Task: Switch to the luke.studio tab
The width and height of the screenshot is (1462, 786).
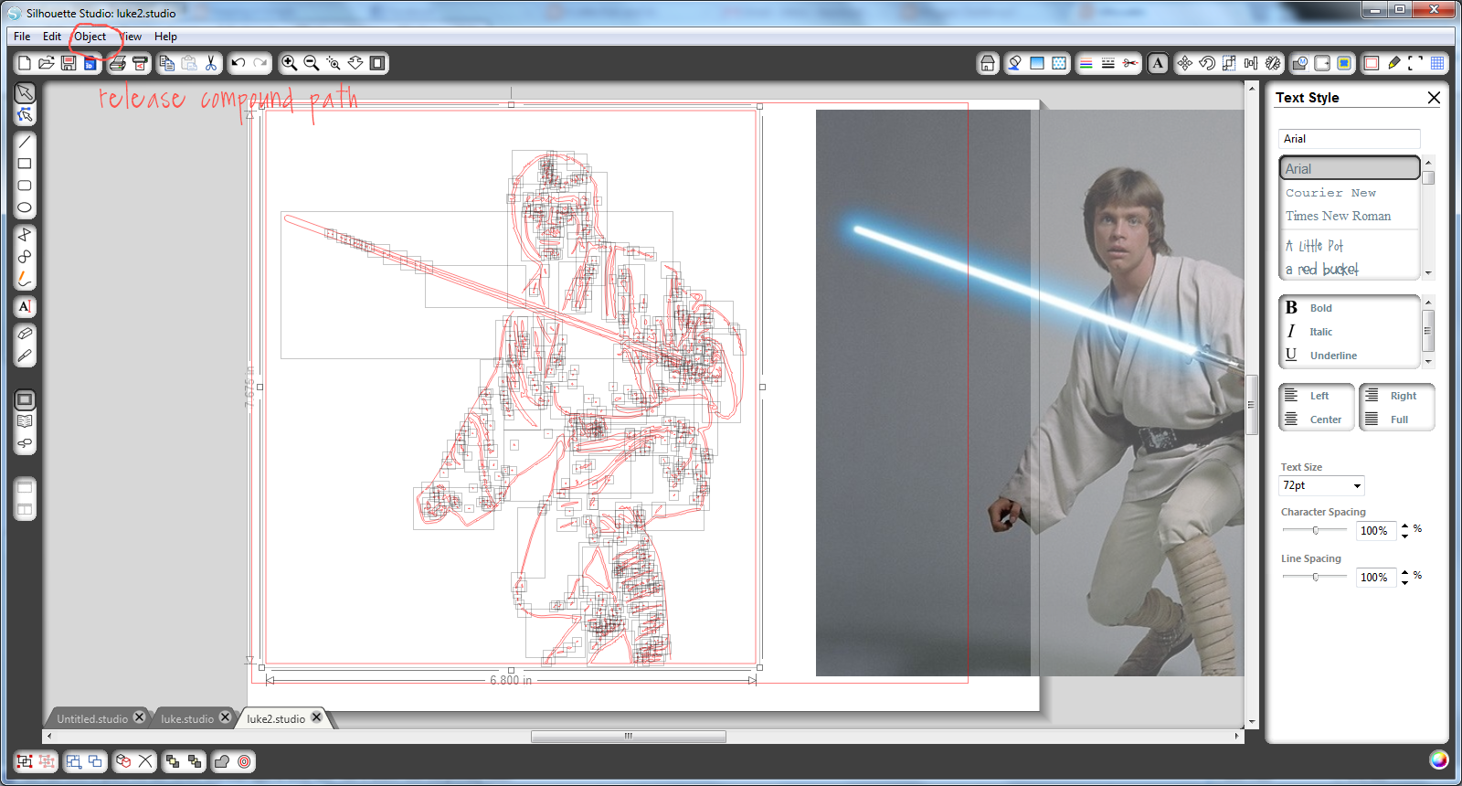Action: tap(187, 719)
